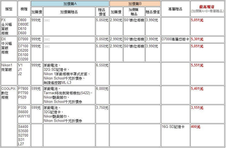This screenshot has width=226, height=148.
Task: Select the V1 model text
Action: (20, 65)
